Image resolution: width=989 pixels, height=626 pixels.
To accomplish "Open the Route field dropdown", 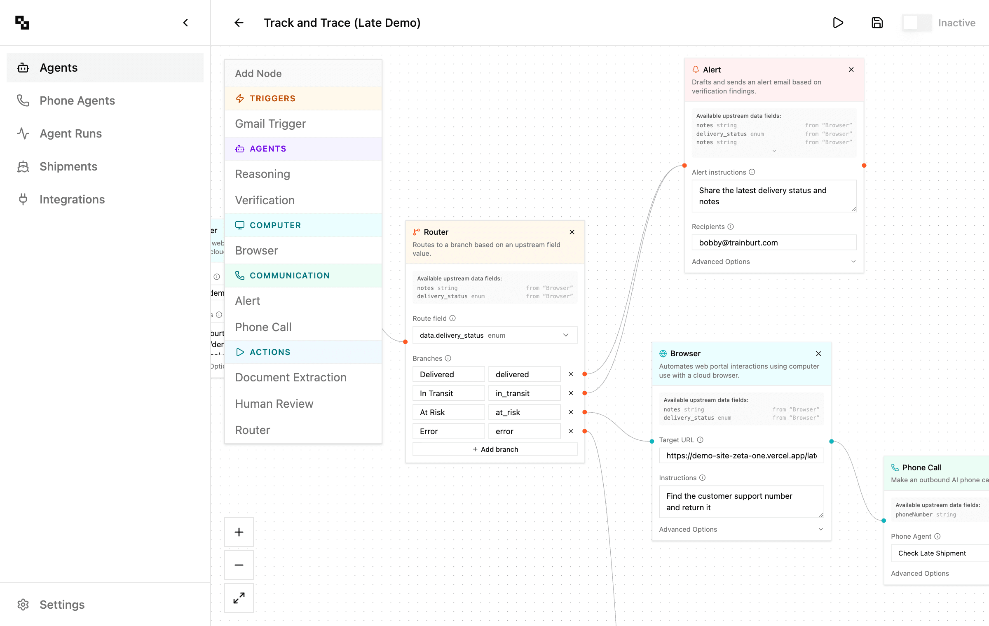I will click(x=494, y=335).
